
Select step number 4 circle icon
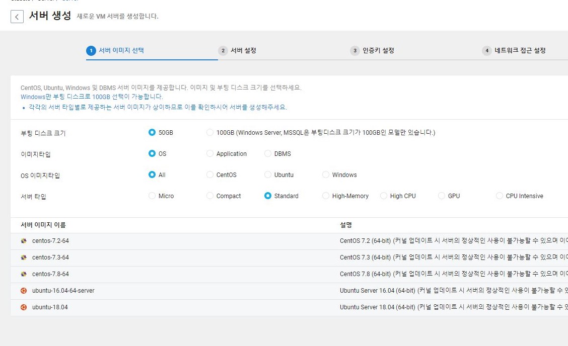[x=486, y=51]
